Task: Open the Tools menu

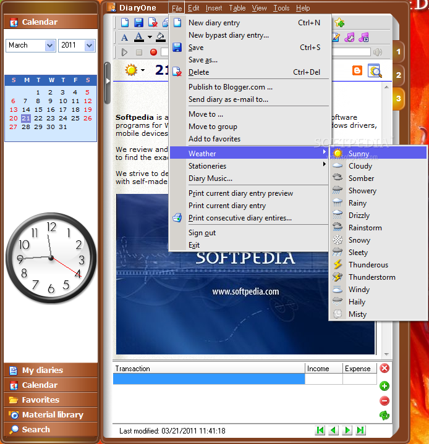Action: (x=281, y=8)
